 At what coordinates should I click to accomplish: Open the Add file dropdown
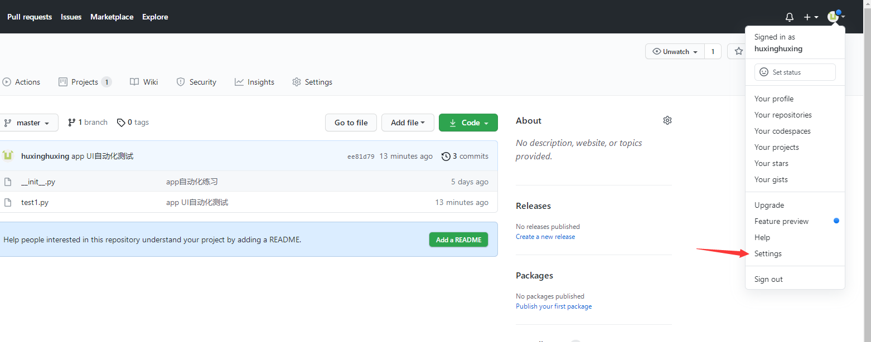coord(408,123)
